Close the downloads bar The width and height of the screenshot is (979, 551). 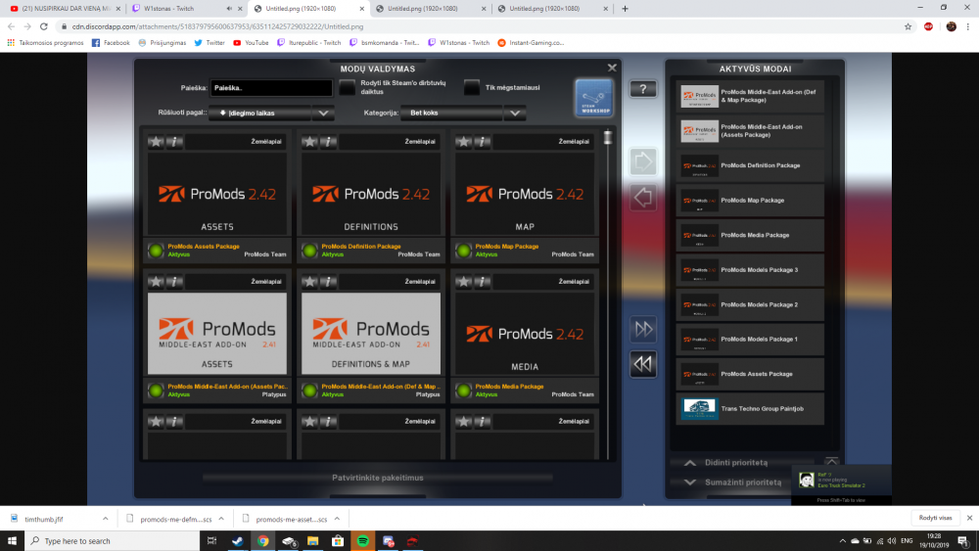969,518
